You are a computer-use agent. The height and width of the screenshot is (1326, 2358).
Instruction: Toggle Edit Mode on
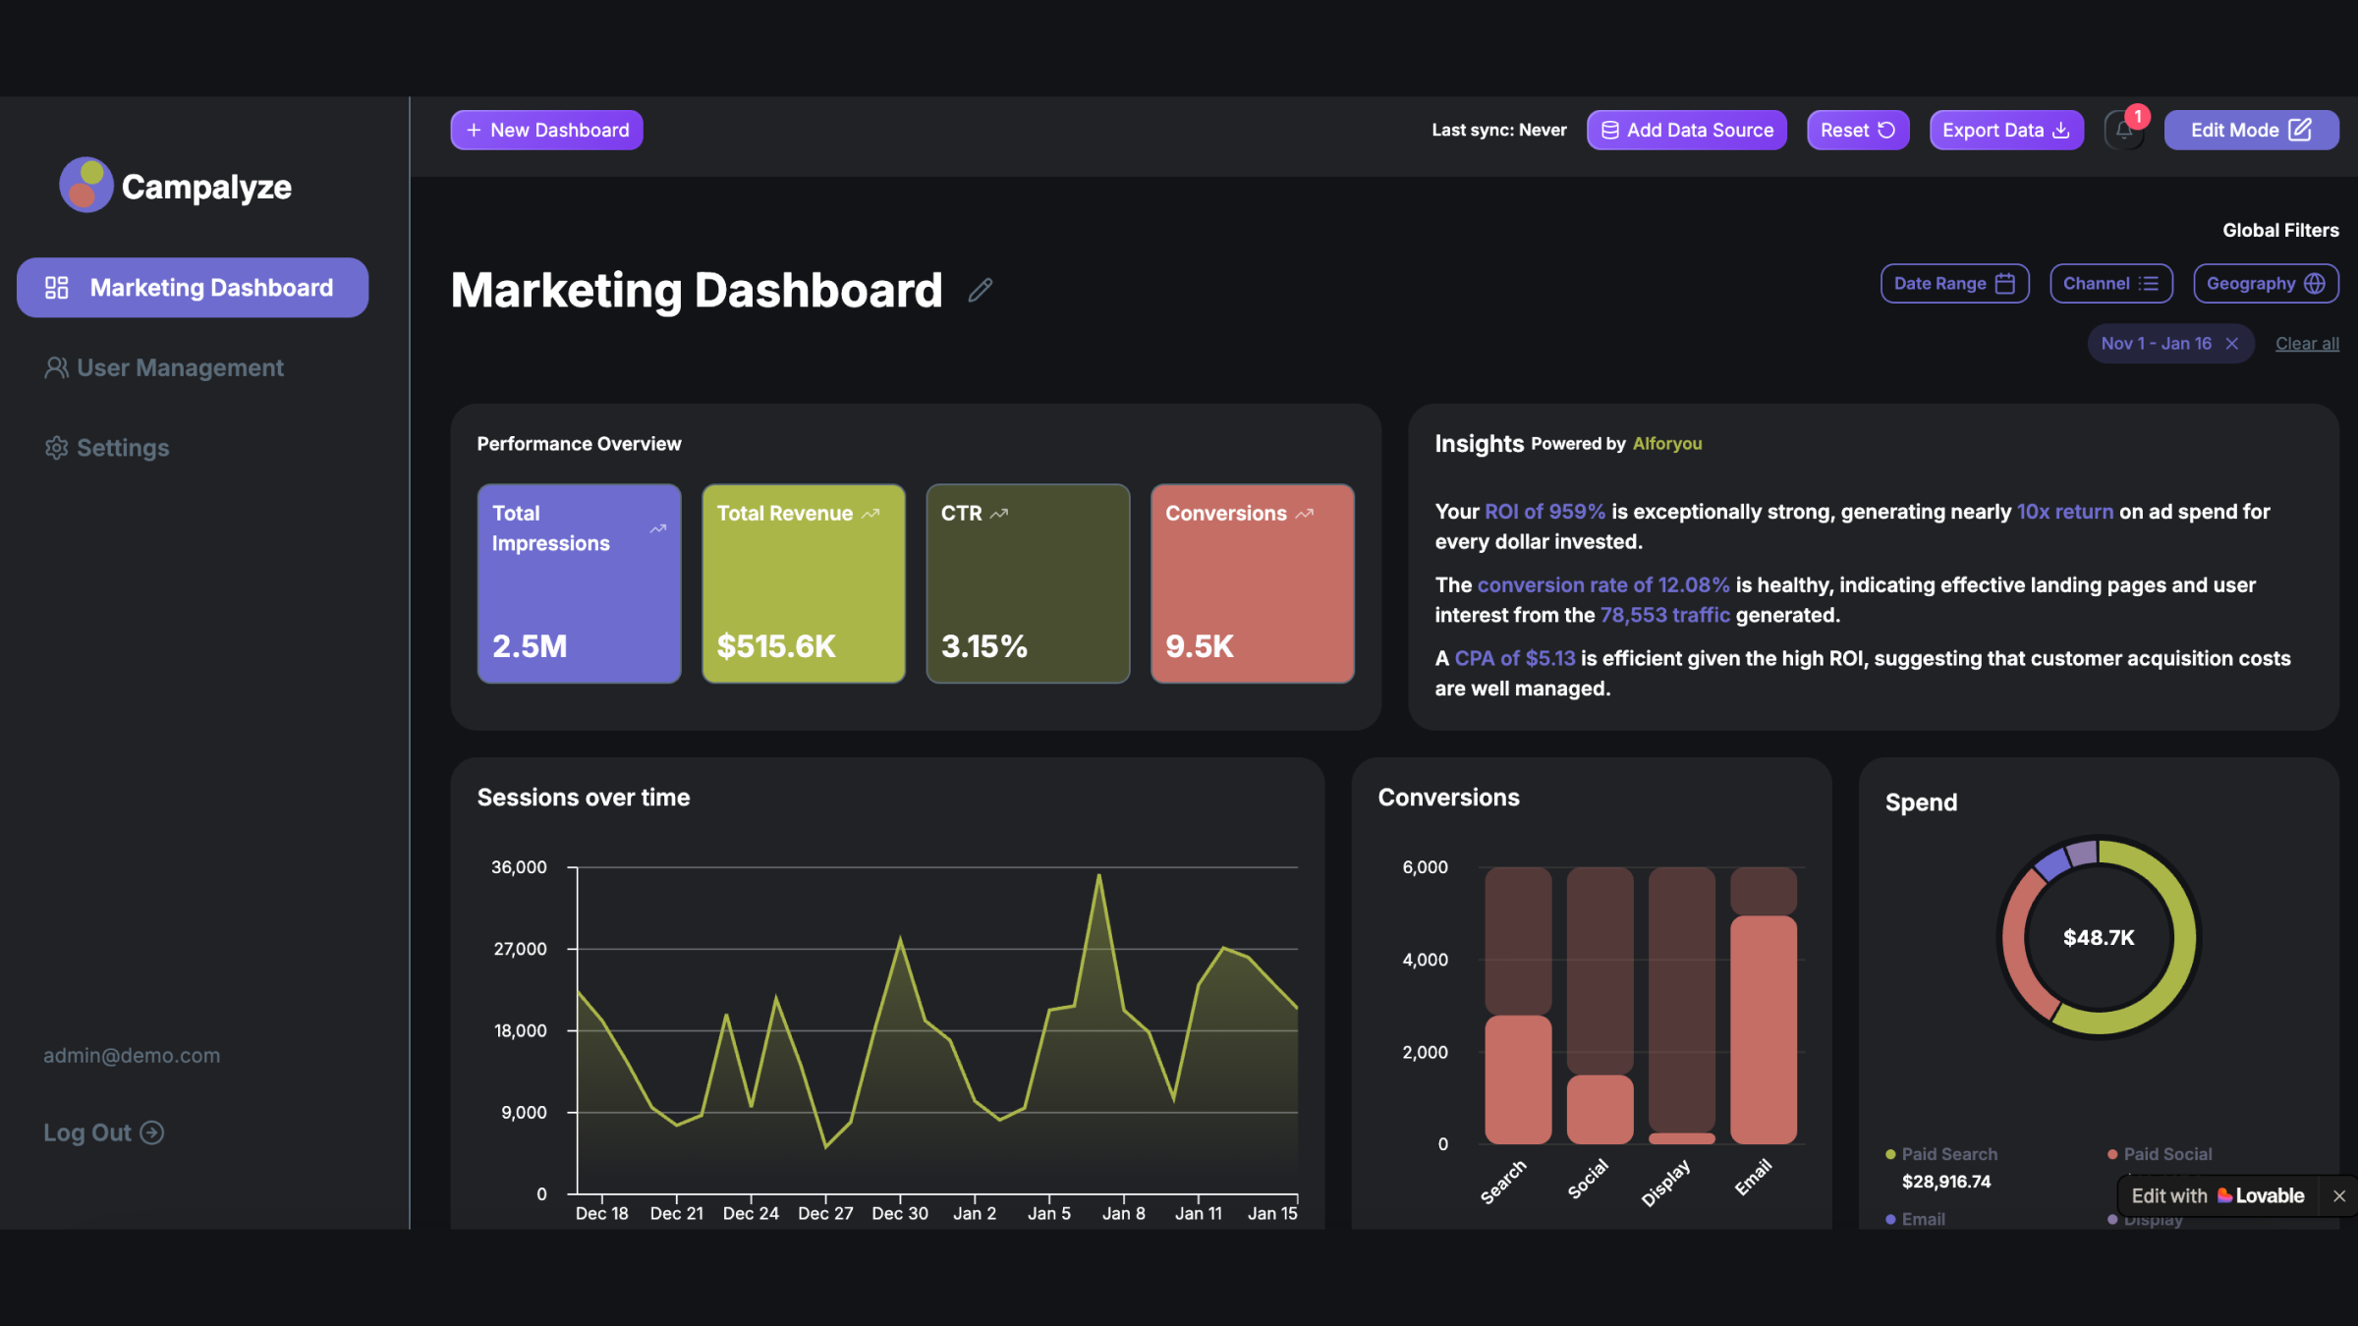[x=2250, y=131]
